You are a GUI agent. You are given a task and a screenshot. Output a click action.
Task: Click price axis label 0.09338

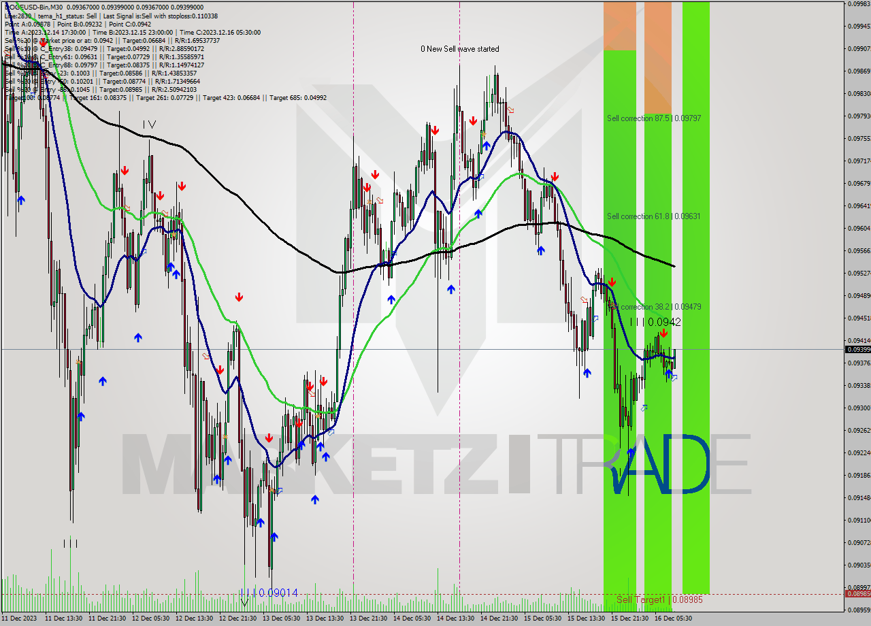tap(859, 385)
